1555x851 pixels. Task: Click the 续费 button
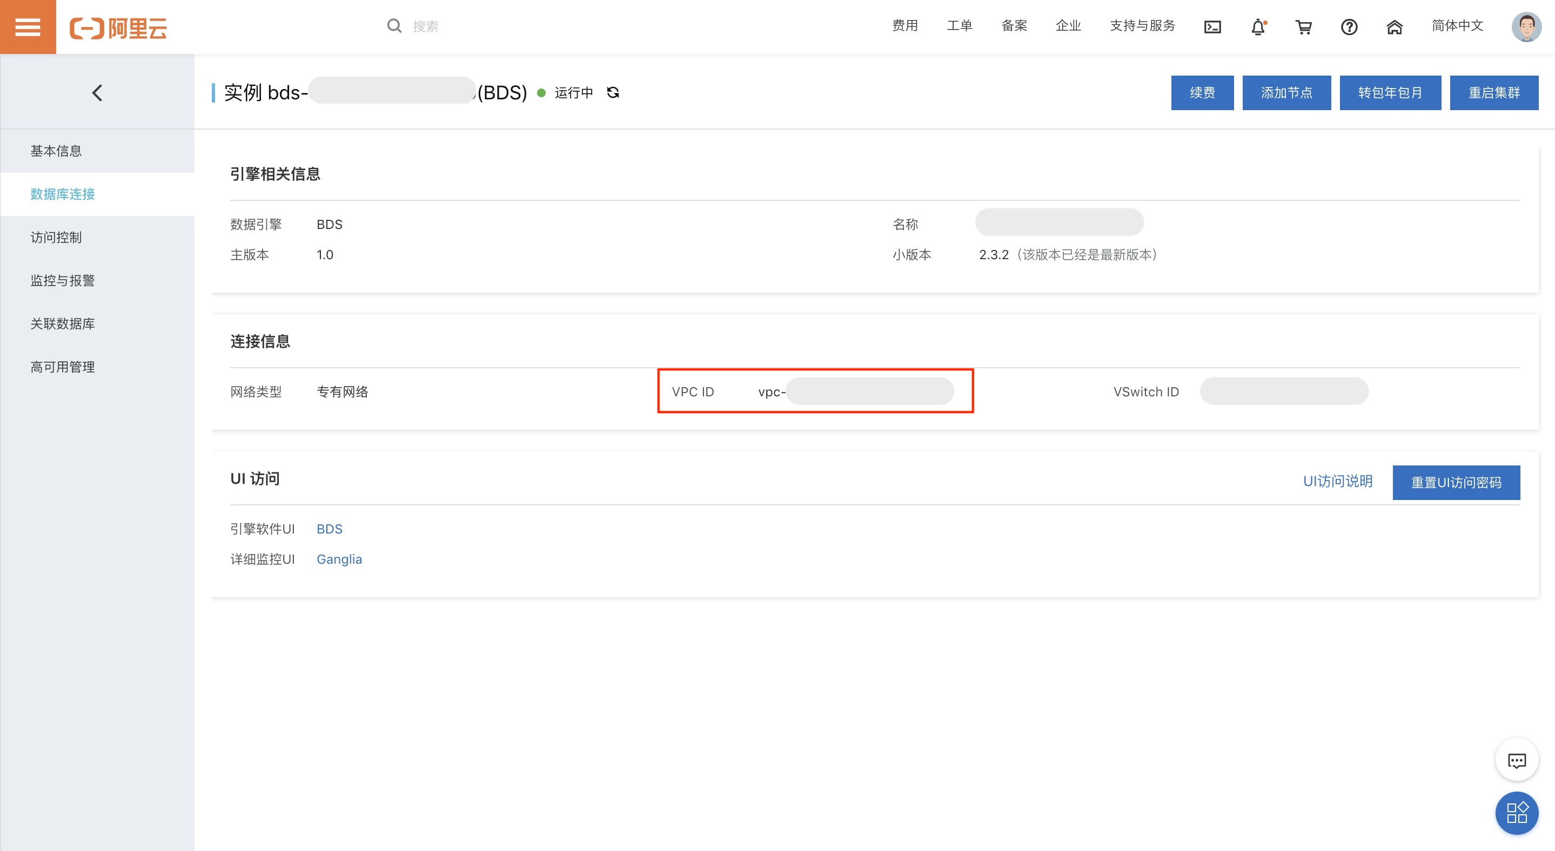coord(1202,93)
